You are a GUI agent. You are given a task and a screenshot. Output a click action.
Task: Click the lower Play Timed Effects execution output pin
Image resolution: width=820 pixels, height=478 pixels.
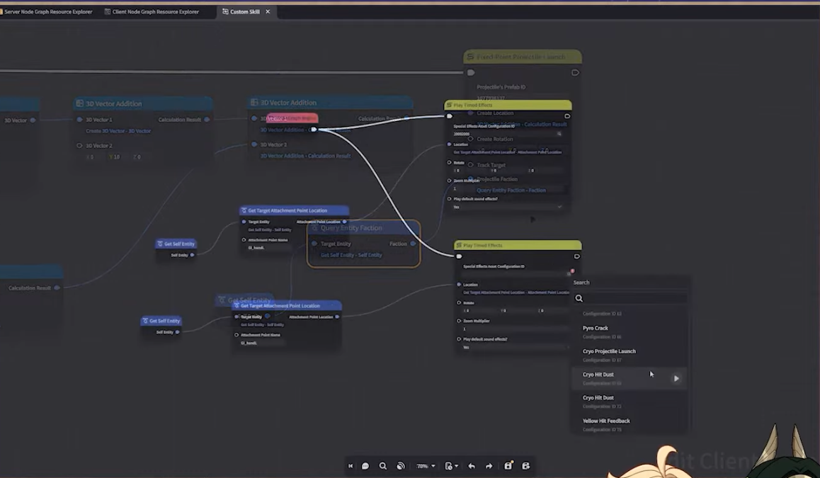coord(577,256)
